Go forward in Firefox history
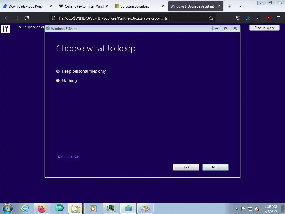This screenshot has width=285, height=214. [17, 18]
